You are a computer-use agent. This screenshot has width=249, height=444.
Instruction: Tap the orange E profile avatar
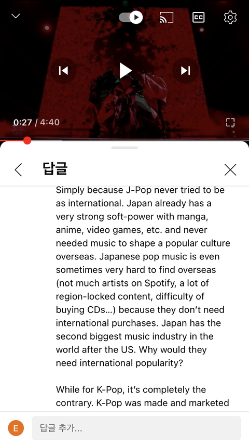tap(16, 427)
